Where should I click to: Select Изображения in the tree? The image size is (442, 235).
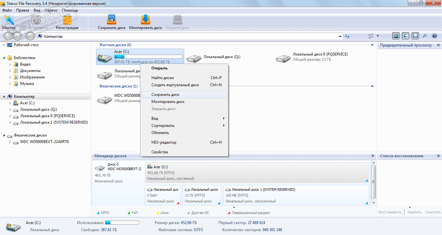[32, 77]
